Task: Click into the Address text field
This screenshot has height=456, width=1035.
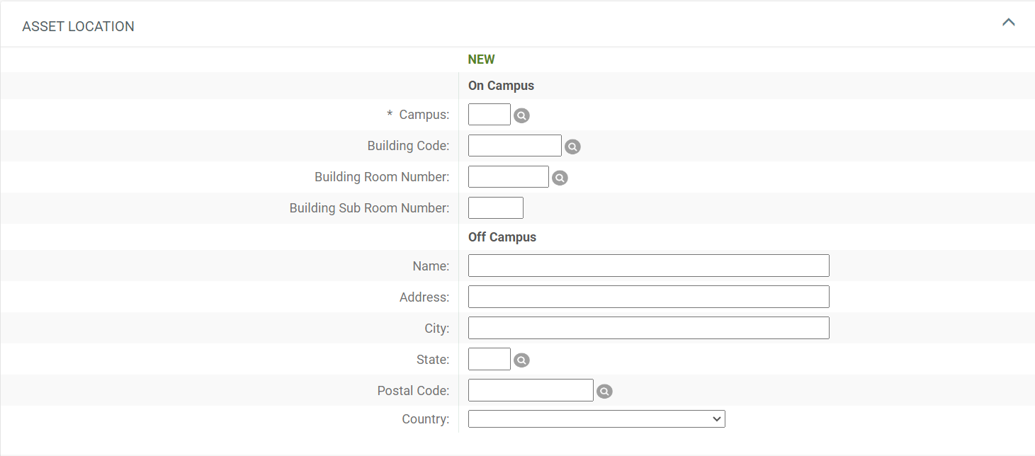Action: pos(648,297)
